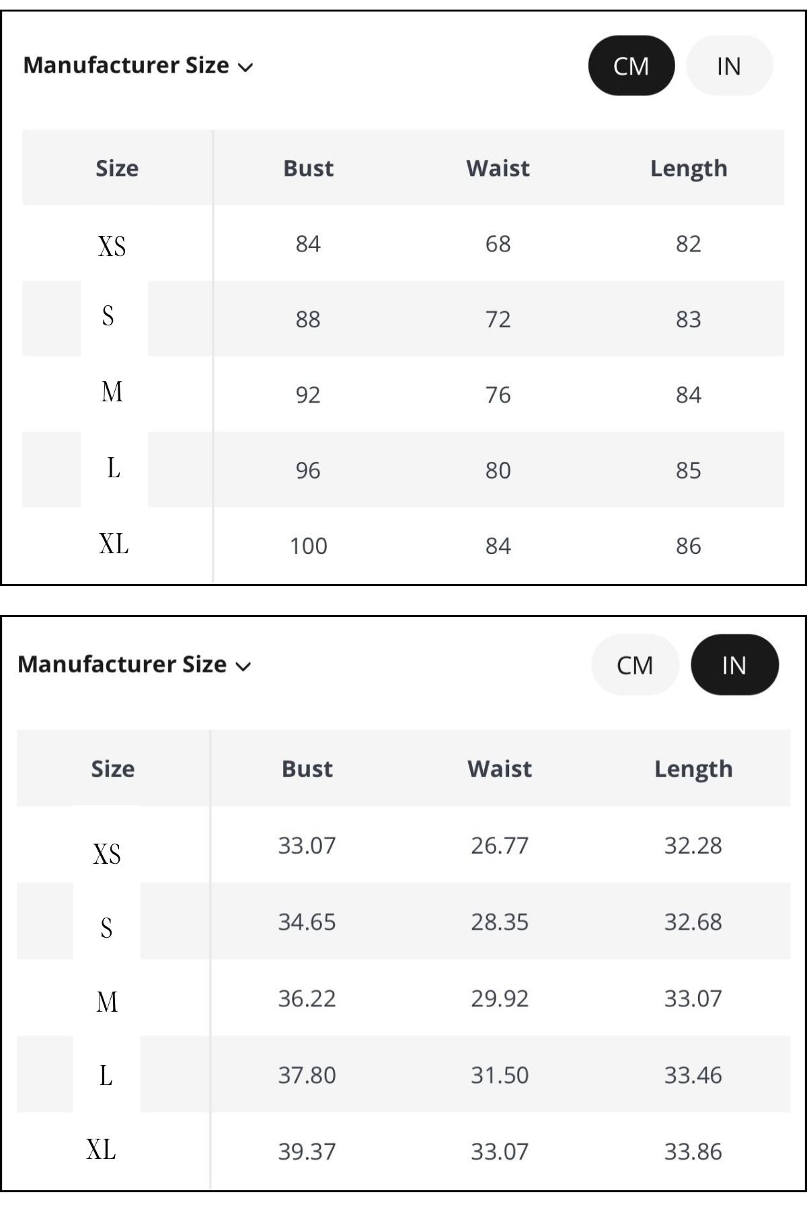The height and width of the screenshot is (1210, 807).
Task: Click Length header in inches table
Action: pos(693,768)
